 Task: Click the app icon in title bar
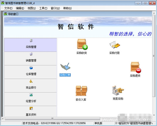tap(3, 3)
